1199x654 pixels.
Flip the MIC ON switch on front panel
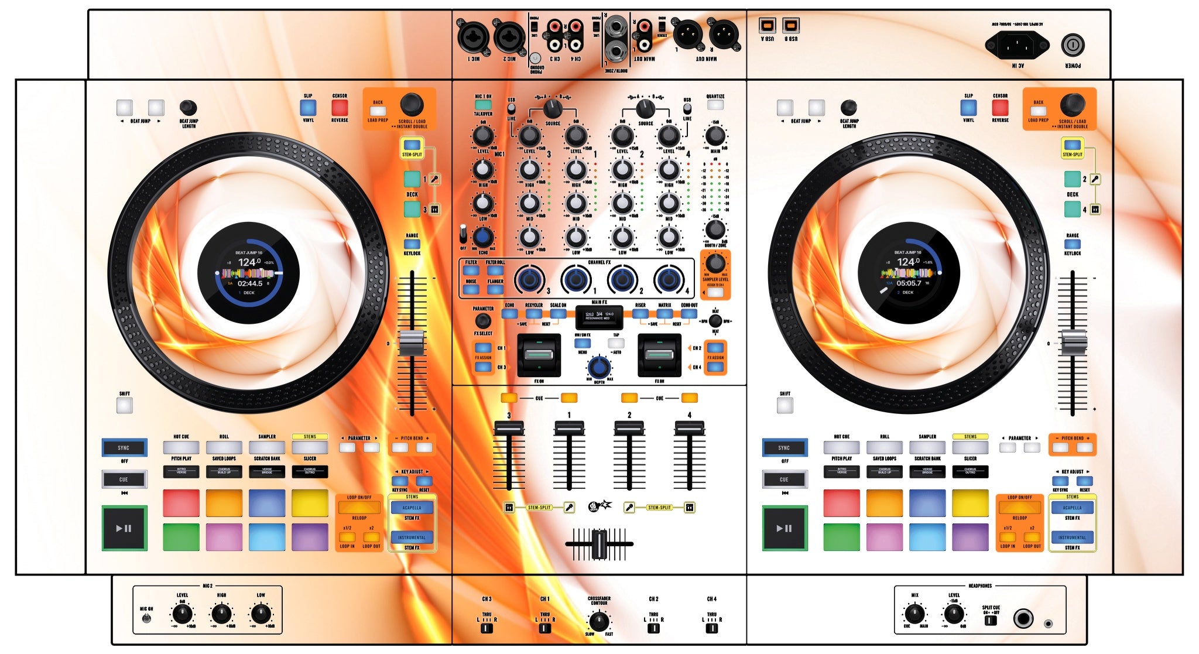(x=146, y=618)
